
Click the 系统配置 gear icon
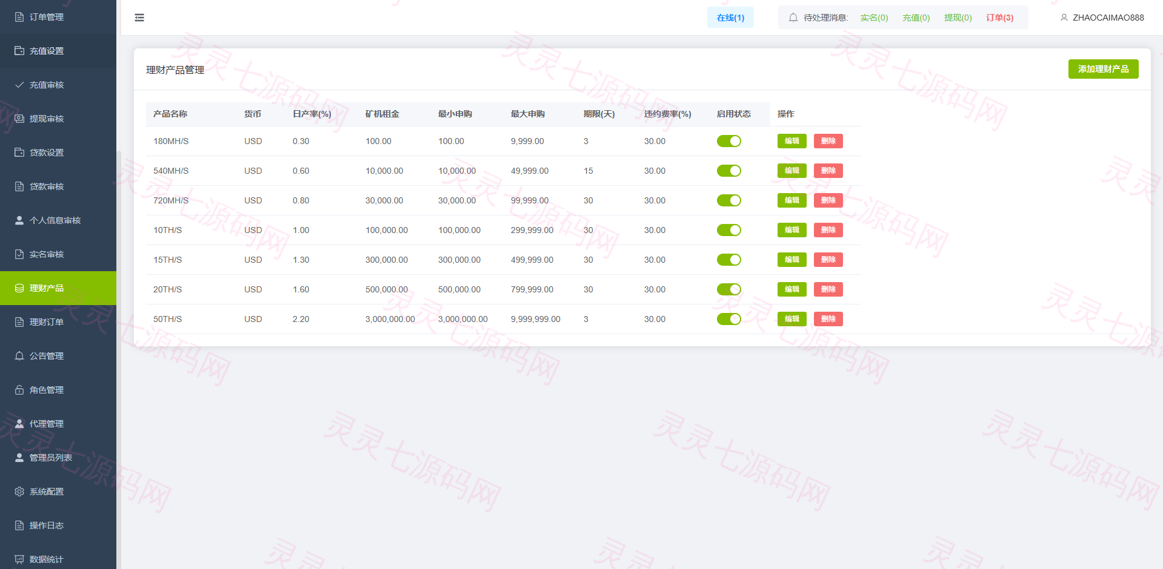coord(19,492)
